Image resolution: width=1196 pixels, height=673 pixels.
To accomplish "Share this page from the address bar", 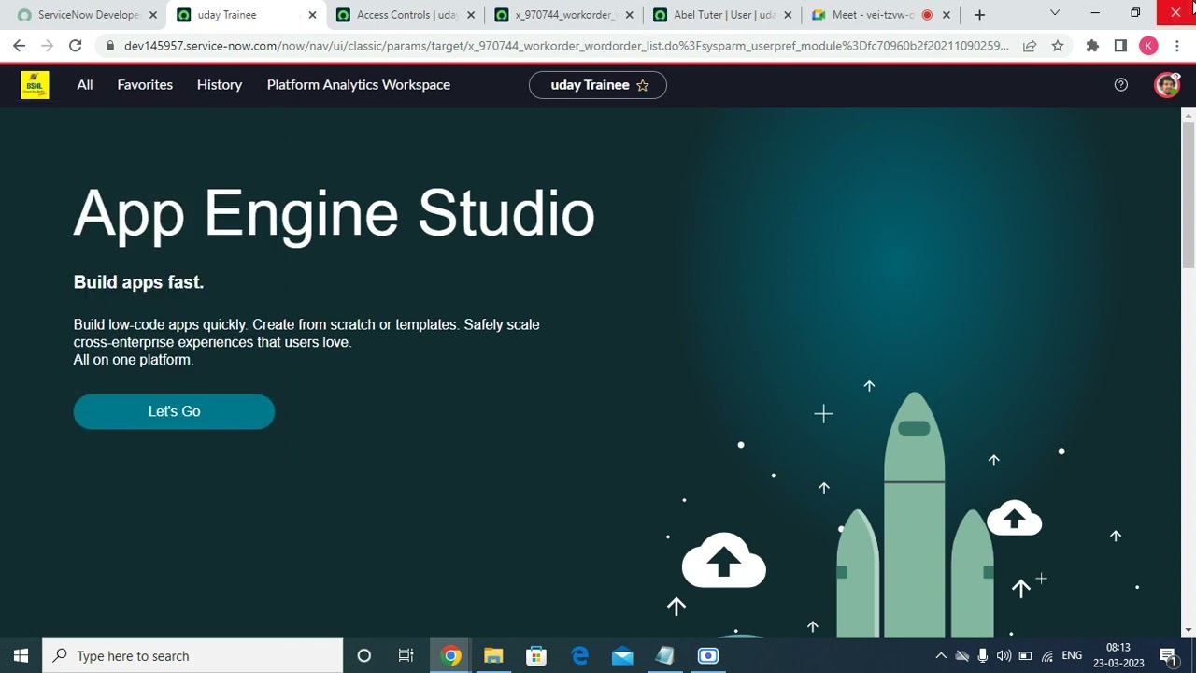I will coord(1030,46).
